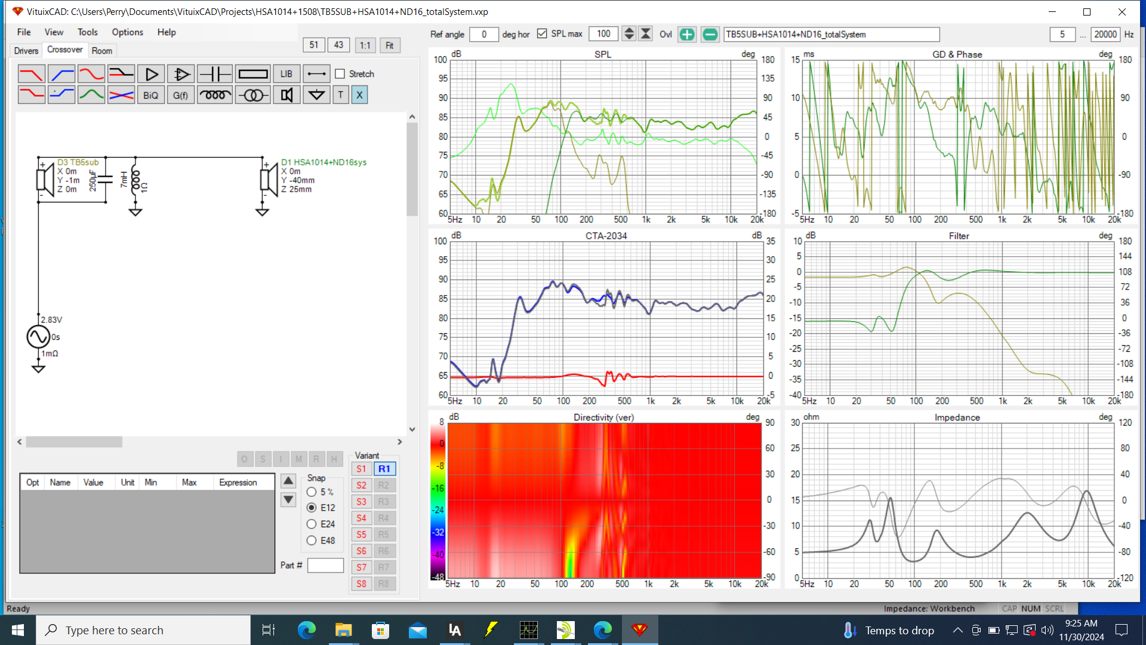
Task: Activate variant S2
Action: (x=361, y=485)
